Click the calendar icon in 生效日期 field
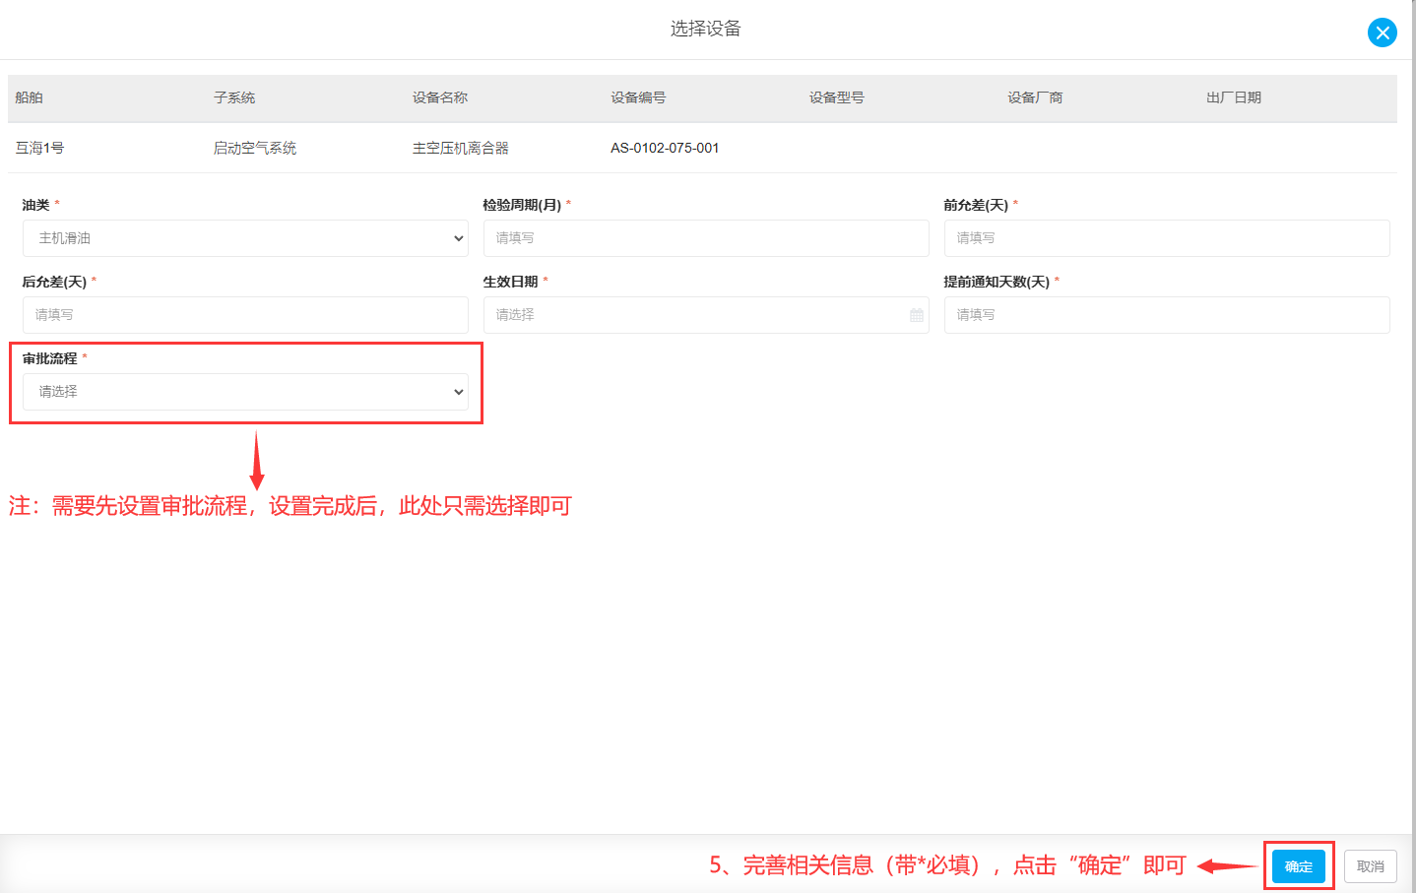This screenshot has width=1416, height=893. click(917, 315)
